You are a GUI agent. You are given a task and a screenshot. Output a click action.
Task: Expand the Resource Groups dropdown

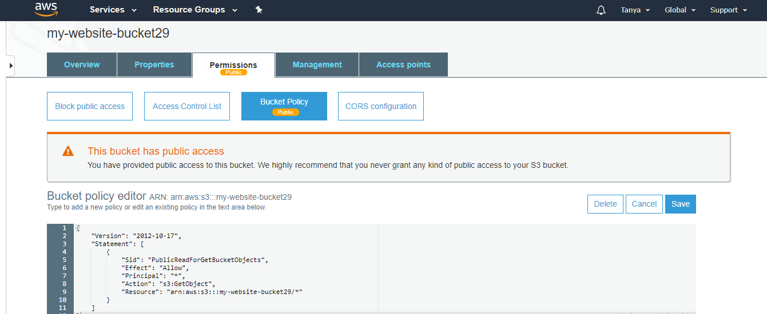[x=195, y=10]
